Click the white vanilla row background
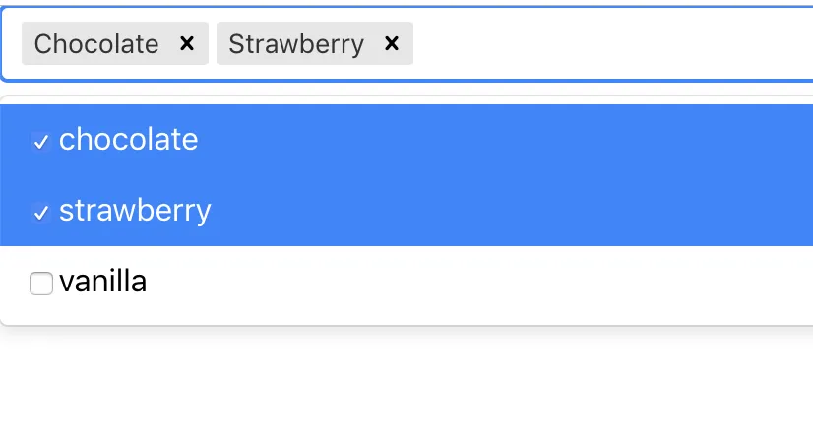The height and width of the screenshot is (447, 813). click(492, 283)
